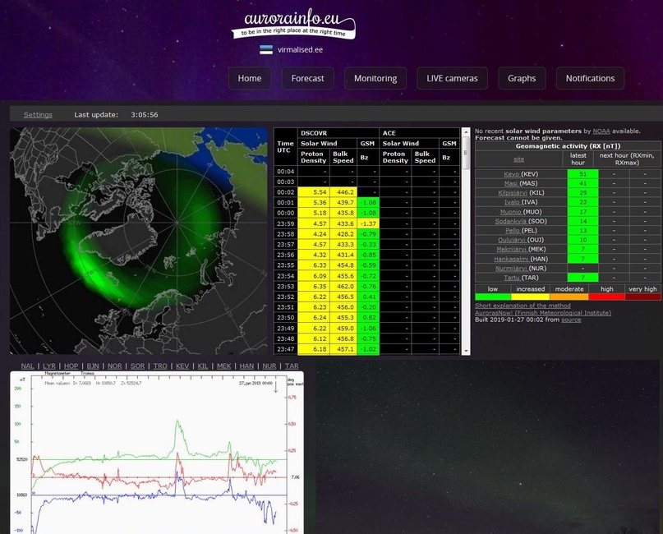Image resolution: width=663 pixels, height=534 pixels.
Task: Click the Tromsø magnetometer chart
Action: point(157,453)
